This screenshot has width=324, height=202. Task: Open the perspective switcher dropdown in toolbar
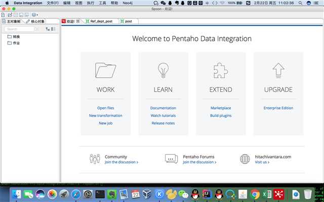[x=35, y=15]
